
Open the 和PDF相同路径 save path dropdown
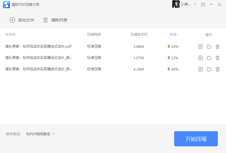pos(40,134)
